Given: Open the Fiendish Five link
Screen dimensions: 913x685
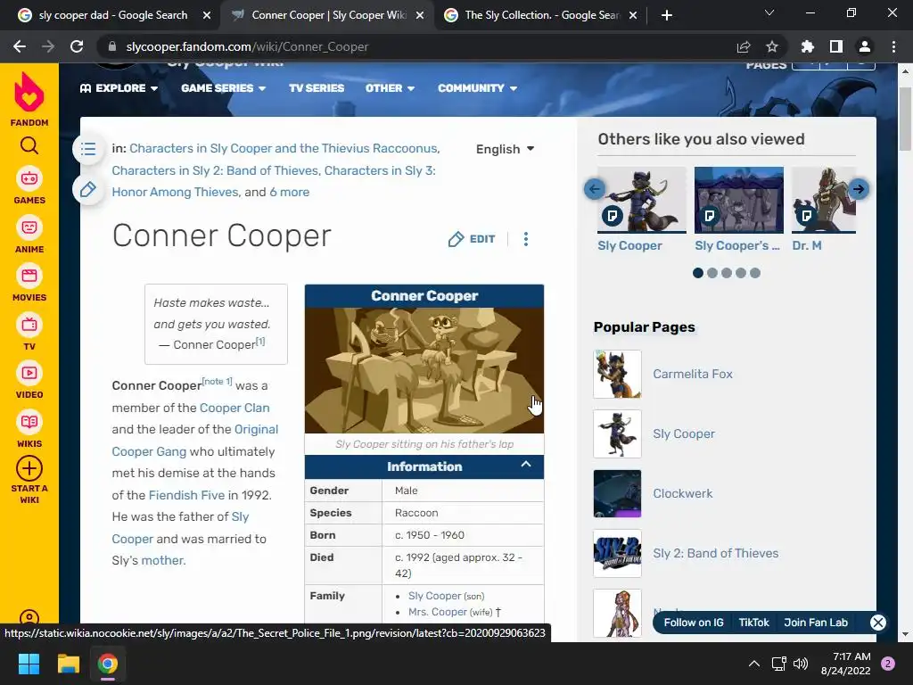Looking at the screenshot, I should 186,495.
